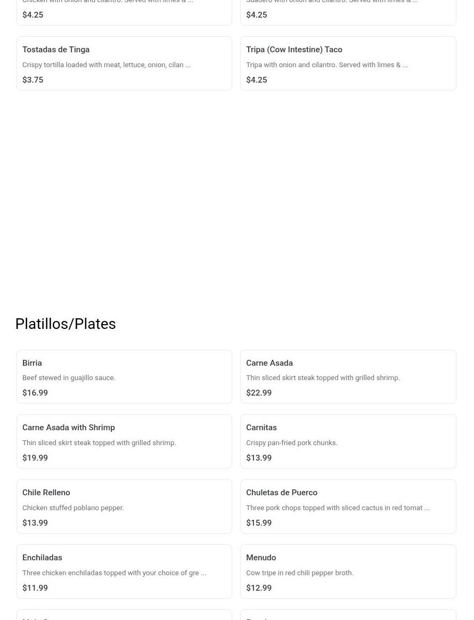Screen dimensions: 474x620
Task: Click Birria description about guajillo sauce
Action: point(69,377)
